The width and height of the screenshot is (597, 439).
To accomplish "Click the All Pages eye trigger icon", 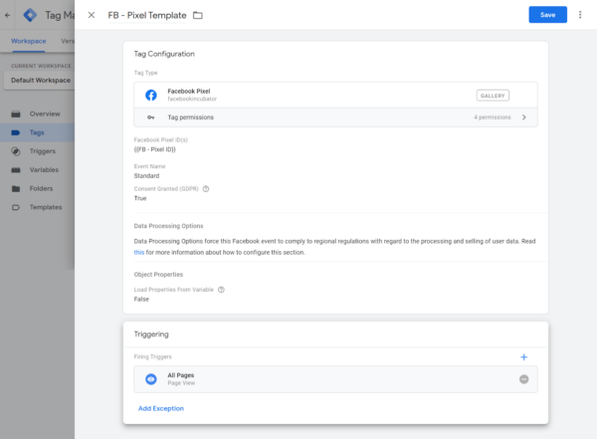I will tap(151, 379).
